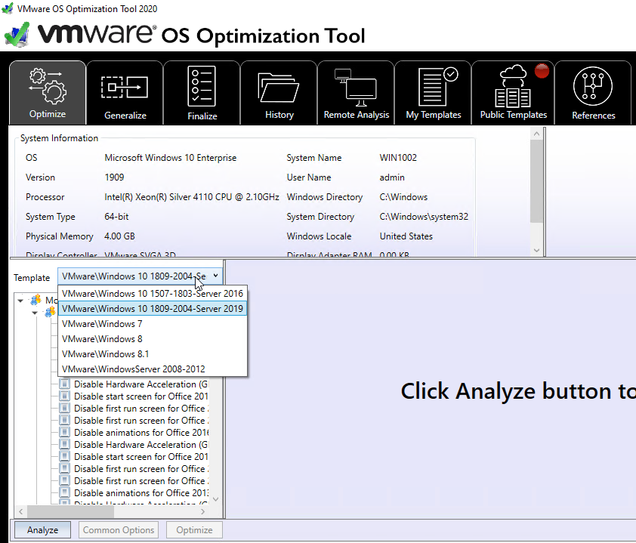Click the Common Options button
Image resolution: width=636 pixels, height=543 pixels.
coord(119,529)
